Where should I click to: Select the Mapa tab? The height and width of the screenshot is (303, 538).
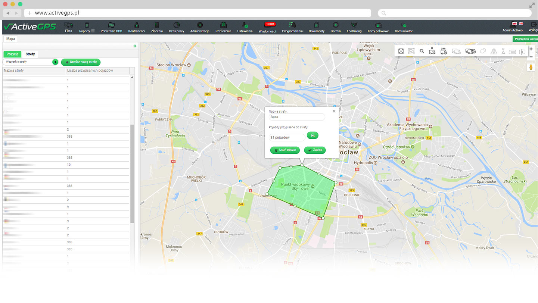pos(10,38)
